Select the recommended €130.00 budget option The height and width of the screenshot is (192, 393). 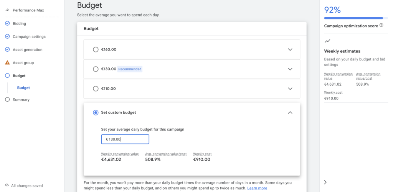(x=96, y=69)
